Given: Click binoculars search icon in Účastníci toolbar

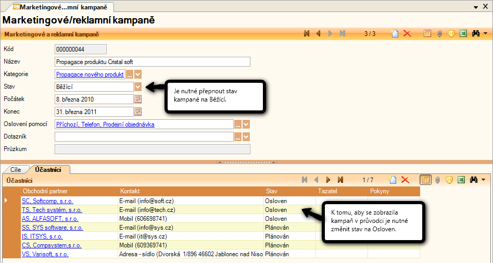Looking at the screenshot, I should (x=474, y=180).
